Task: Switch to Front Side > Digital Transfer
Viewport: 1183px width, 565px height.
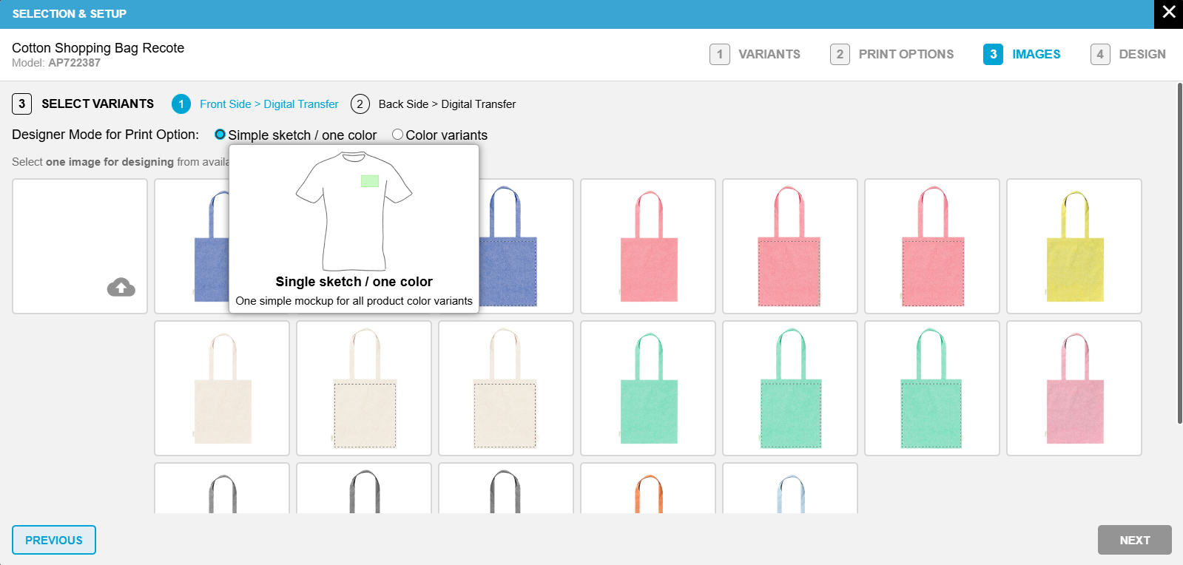Action: [255, 104]
